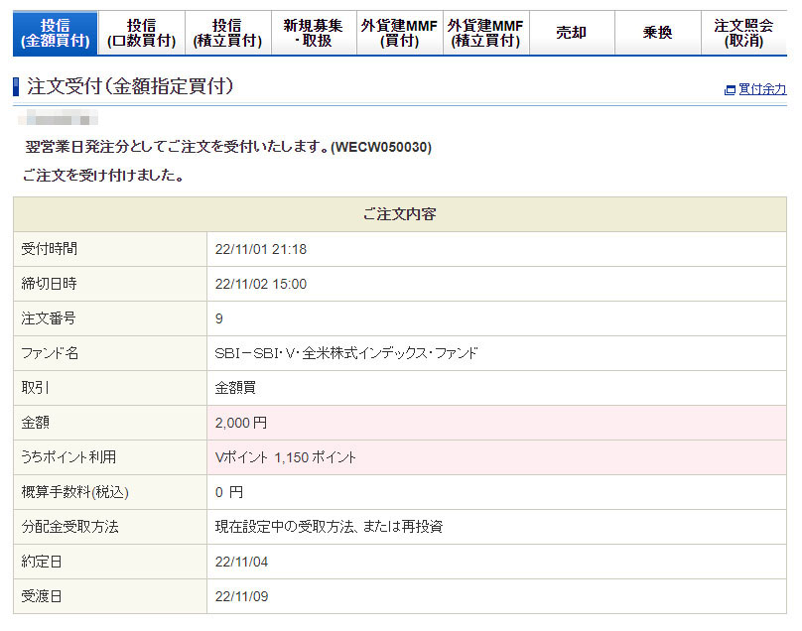Click the ご注文内容 table header

pos(399,214)
